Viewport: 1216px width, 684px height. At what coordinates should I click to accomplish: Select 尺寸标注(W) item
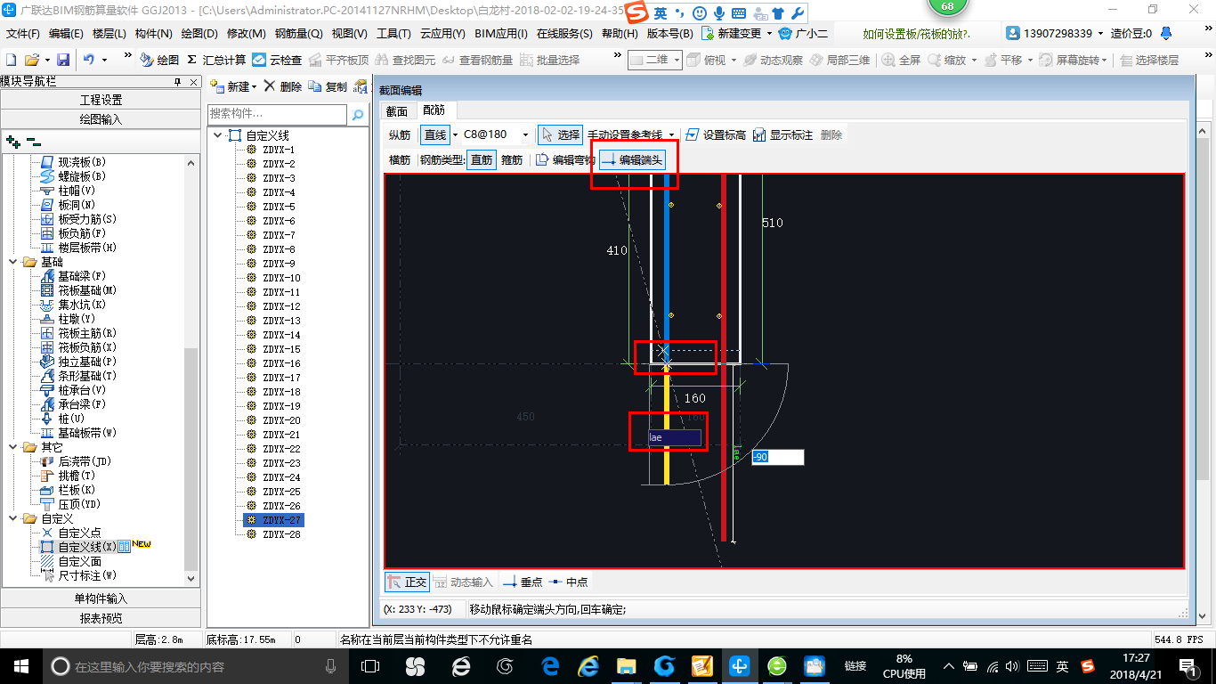pyautogui.click(x=78, y=575)
